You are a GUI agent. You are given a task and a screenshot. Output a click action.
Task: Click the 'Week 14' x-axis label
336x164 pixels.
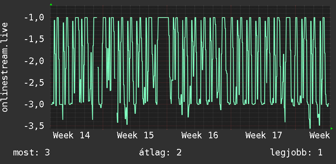[x=72, y=135]
